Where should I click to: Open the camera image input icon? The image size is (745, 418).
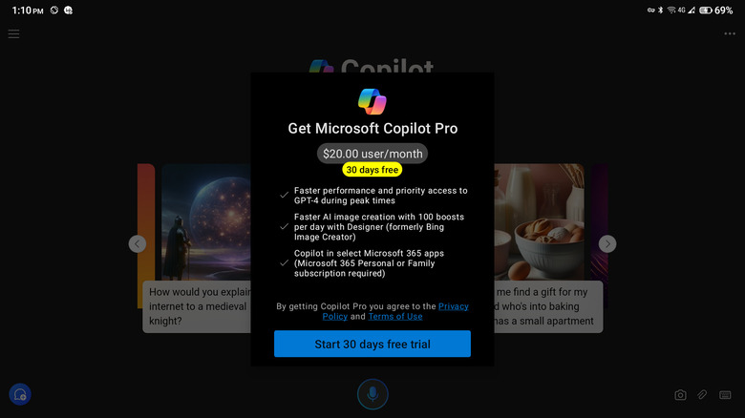point(680,395)
